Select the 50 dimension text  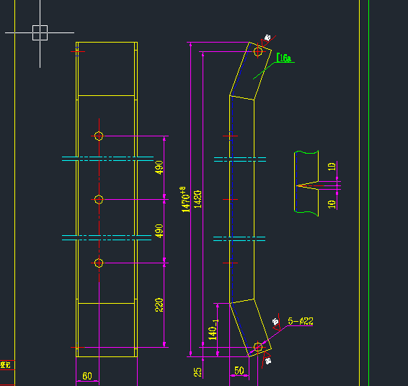point(239,370)
